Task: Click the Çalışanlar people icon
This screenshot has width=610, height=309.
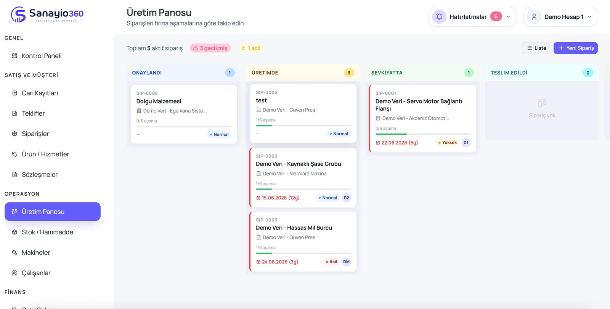Action: (x=14, y=273)
